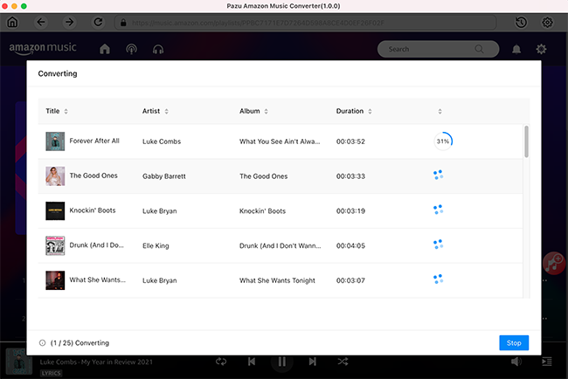Image resolution: width=568 pixels, height=379 pixels.
Task: Click the song list vertical scrollbar
Action: pyautogui.click(x=526, y=141)
